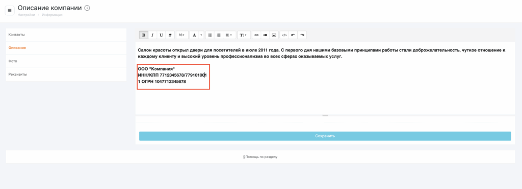The height and width of the screenshot is (189, 522).
Task: Open the paragraph alignment dropdown
Action: click(x=229, y=35)
